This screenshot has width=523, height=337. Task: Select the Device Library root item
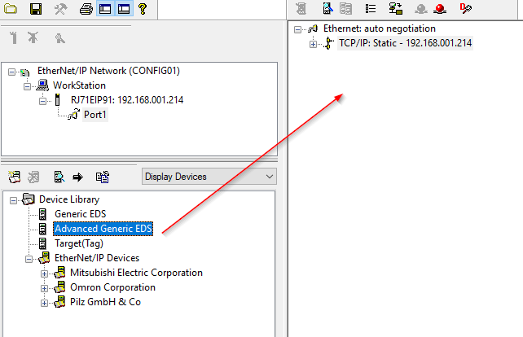tap(69, 199)
